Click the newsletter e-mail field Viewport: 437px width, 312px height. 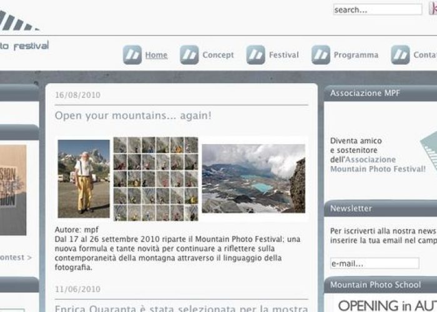point(375,263)
